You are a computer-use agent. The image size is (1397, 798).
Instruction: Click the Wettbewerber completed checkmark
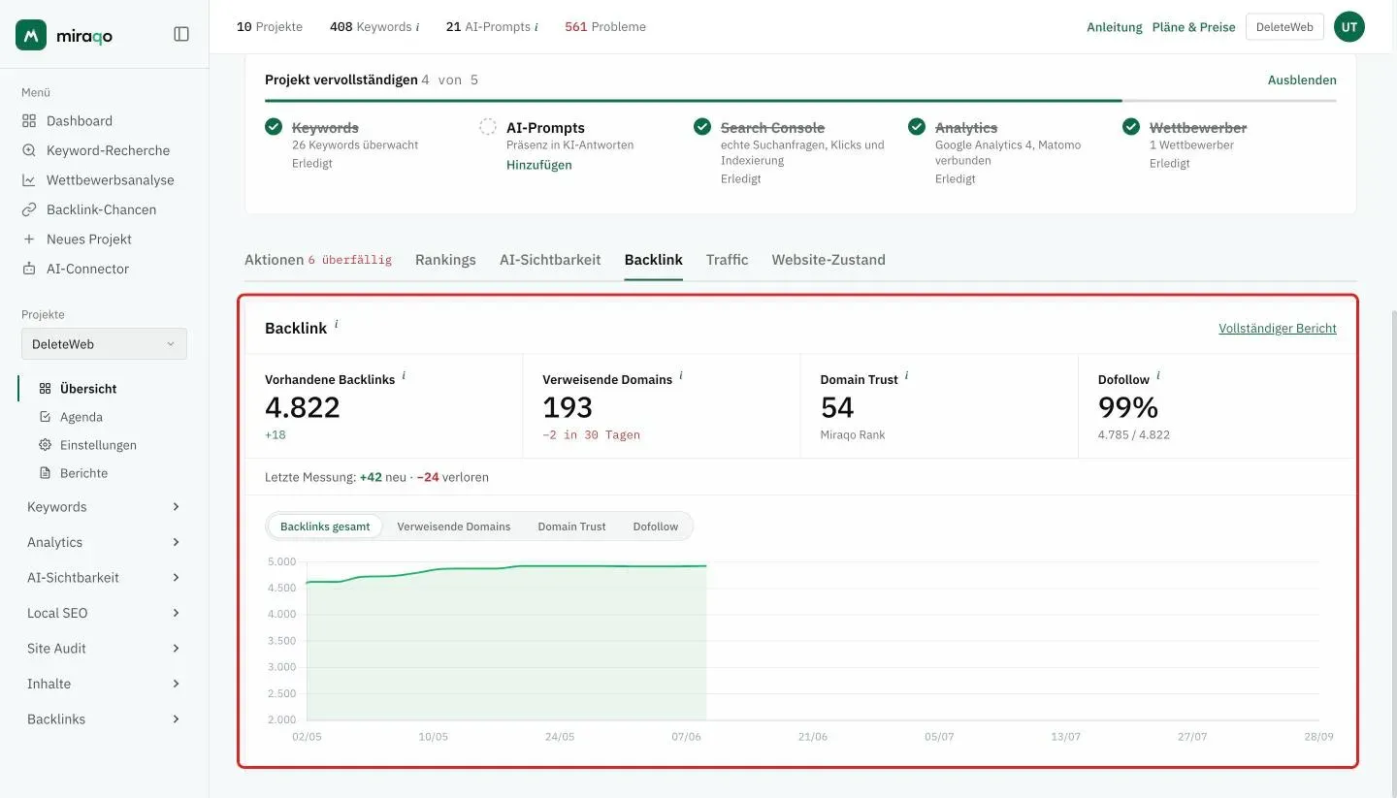tap(1131, 127)
